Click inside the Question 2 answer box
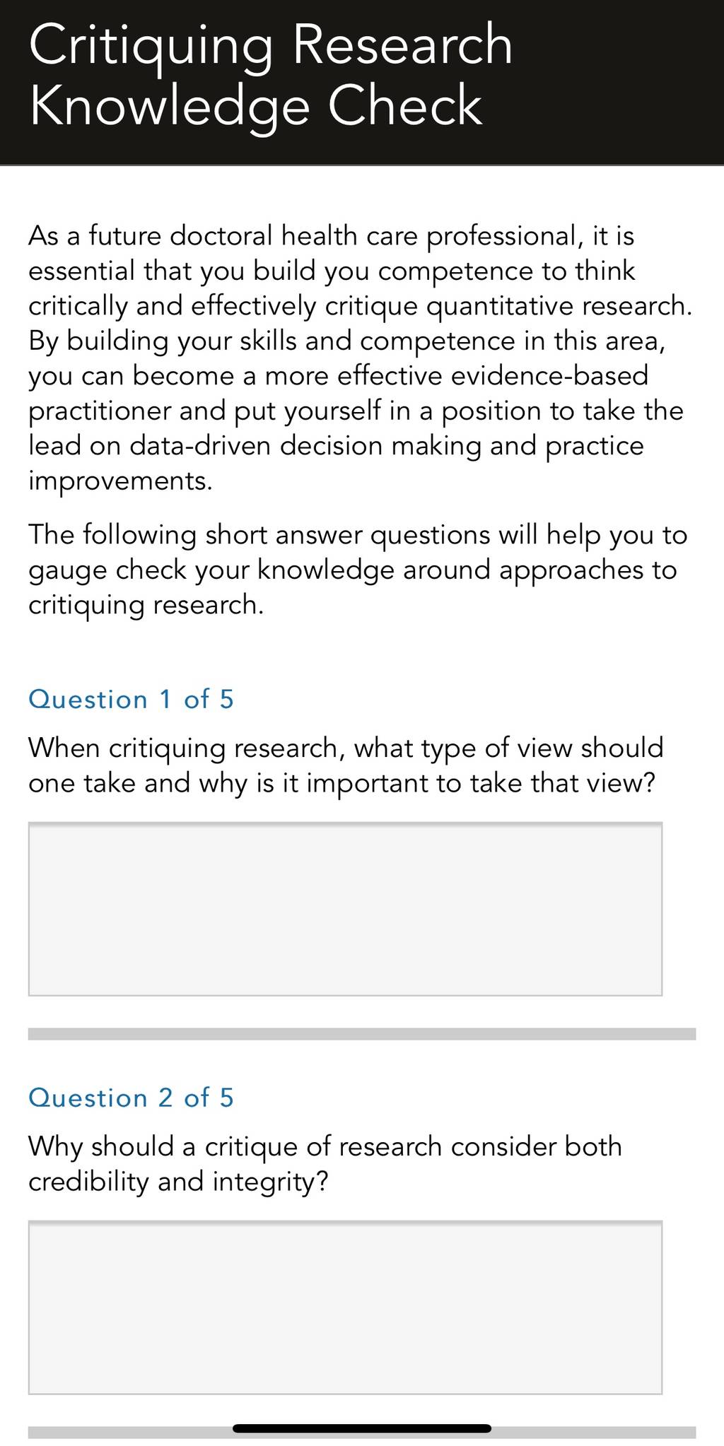The height and width of the screenshot is (1446, 724). click(x=345, y=1307)
